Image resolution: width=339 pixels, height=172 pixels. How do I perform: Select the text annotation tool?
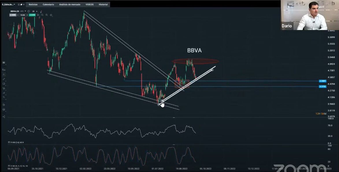4,97
